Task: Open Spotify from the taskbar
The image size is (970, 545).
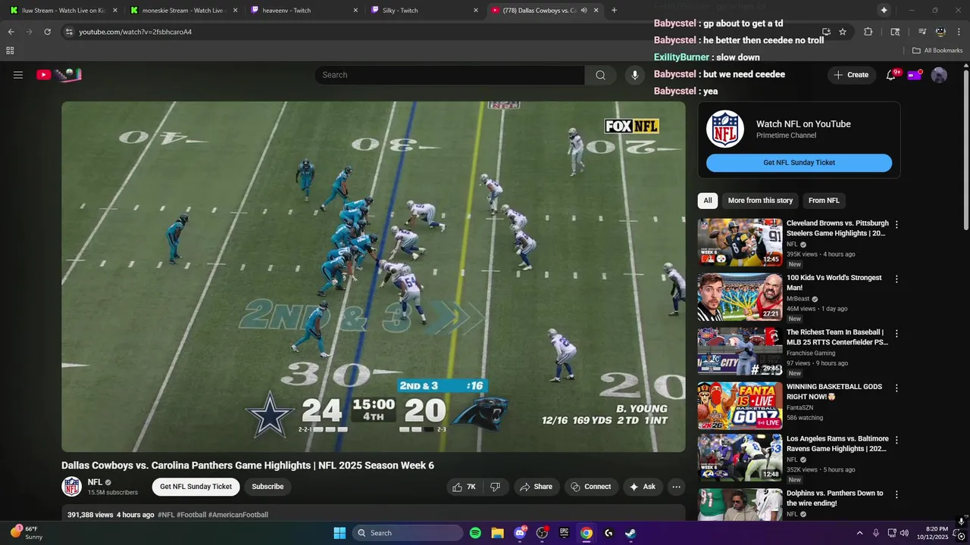Action: click(x=475, y=533)
